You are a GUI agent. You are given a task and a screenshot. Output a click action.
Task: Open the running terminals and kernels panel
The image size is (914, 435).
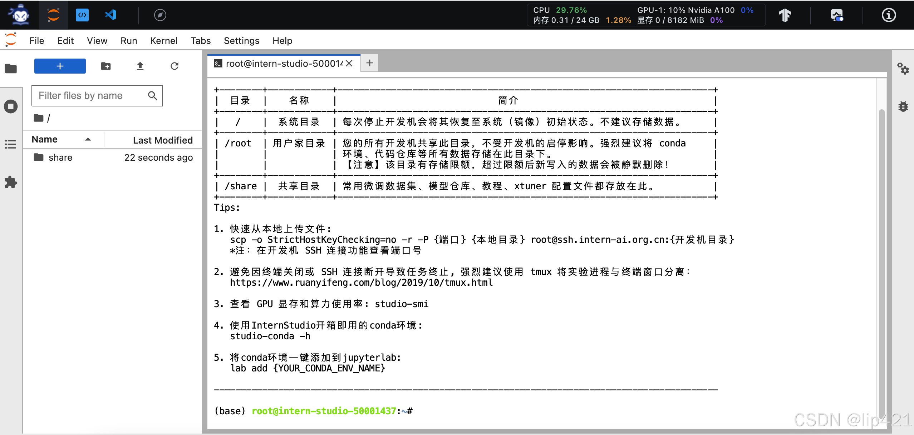coord(11,106)
